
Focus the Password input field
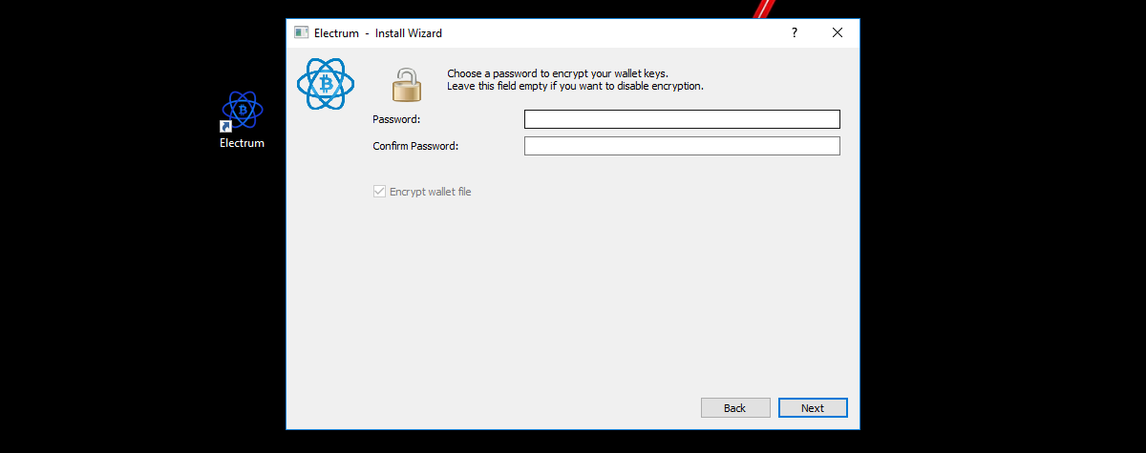click(x=682, y=119)
